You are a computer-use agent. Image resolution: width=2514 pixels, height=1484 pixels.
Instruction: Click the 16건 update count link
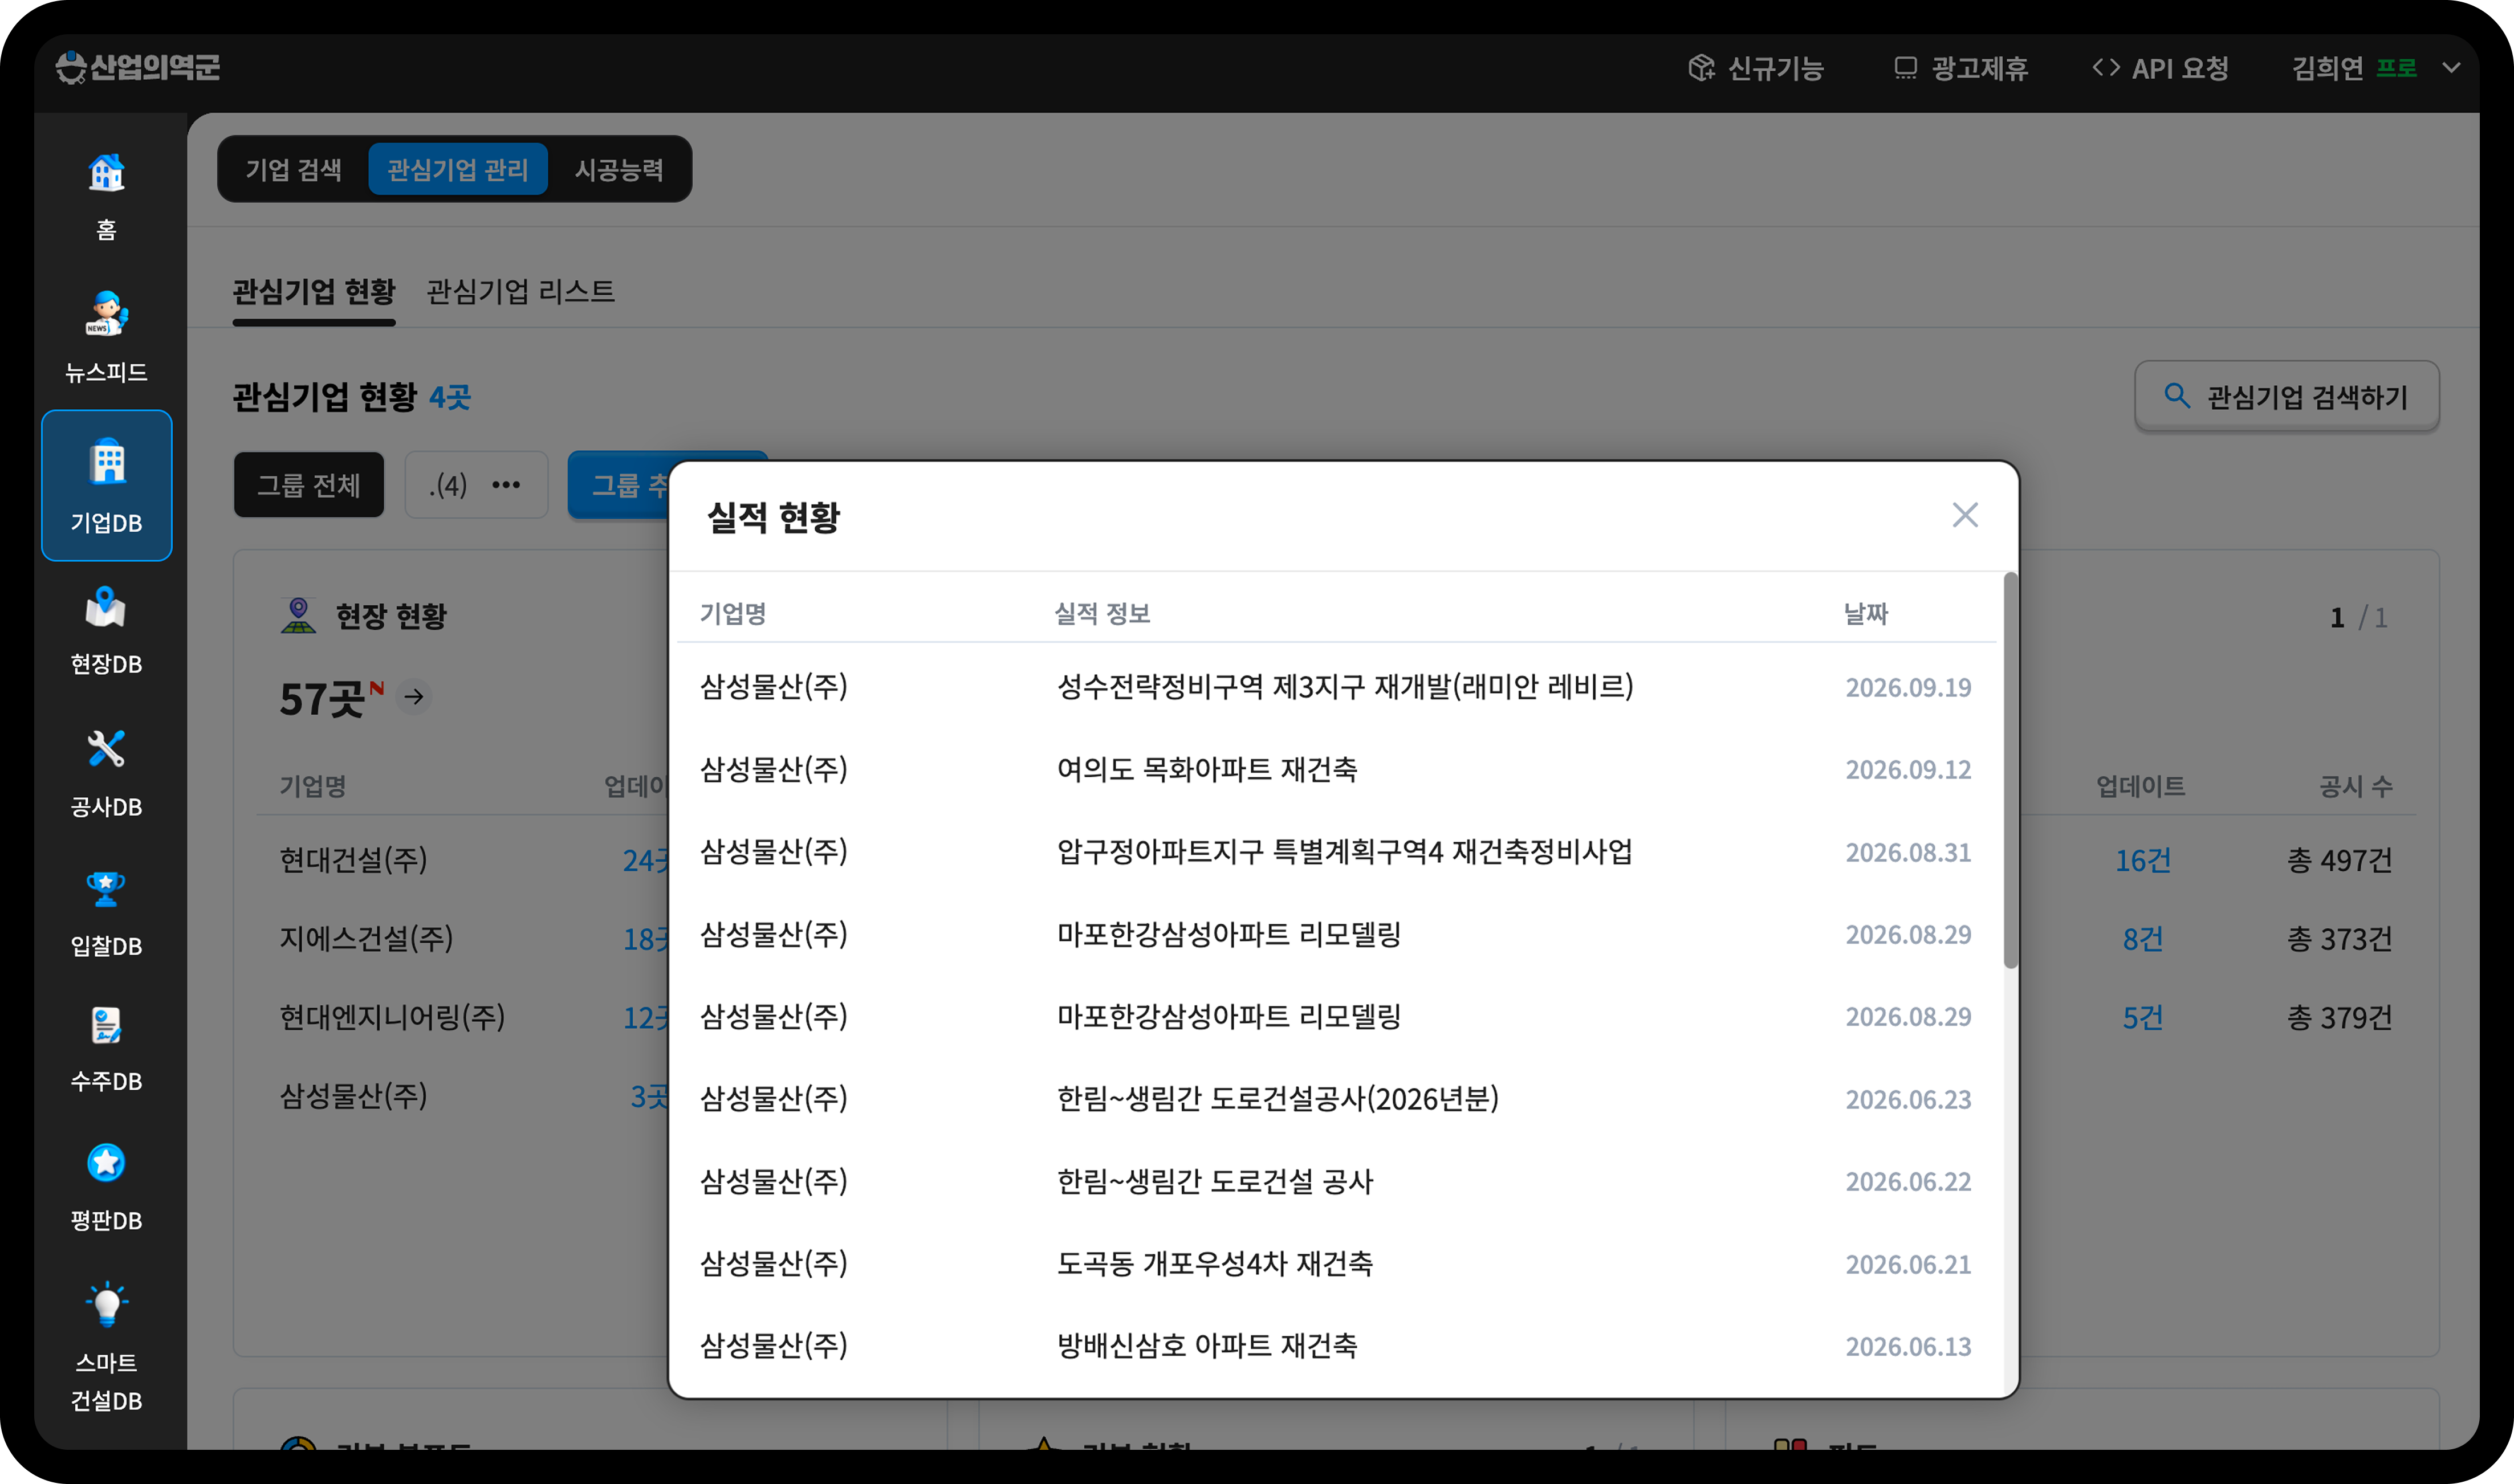(2142, 860)
